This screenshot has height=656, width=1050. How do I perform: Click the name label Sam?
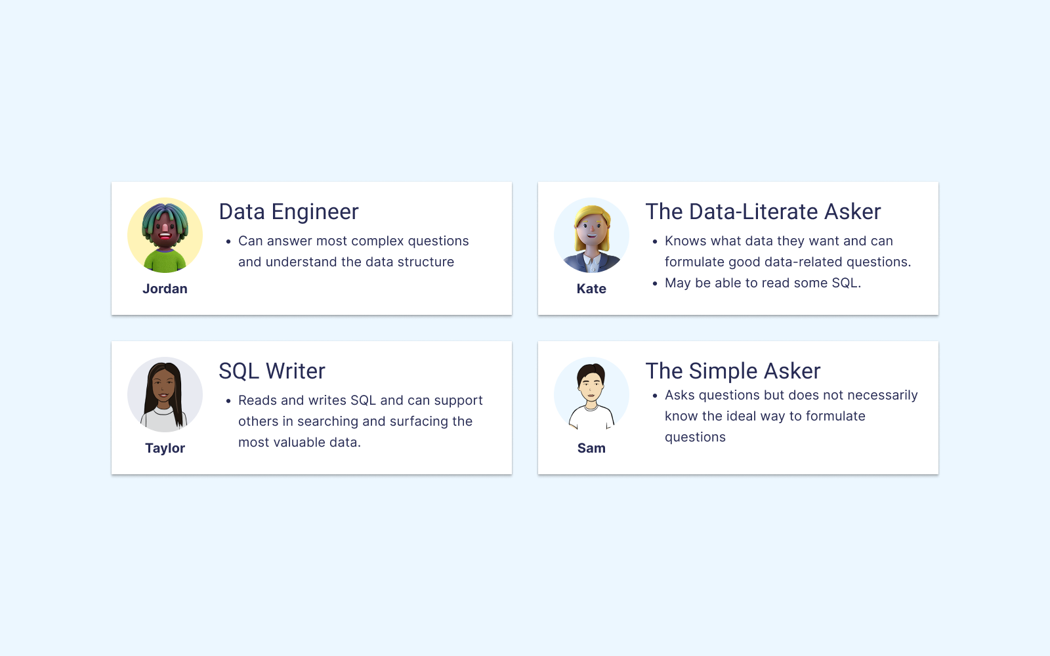click(591, 448)
